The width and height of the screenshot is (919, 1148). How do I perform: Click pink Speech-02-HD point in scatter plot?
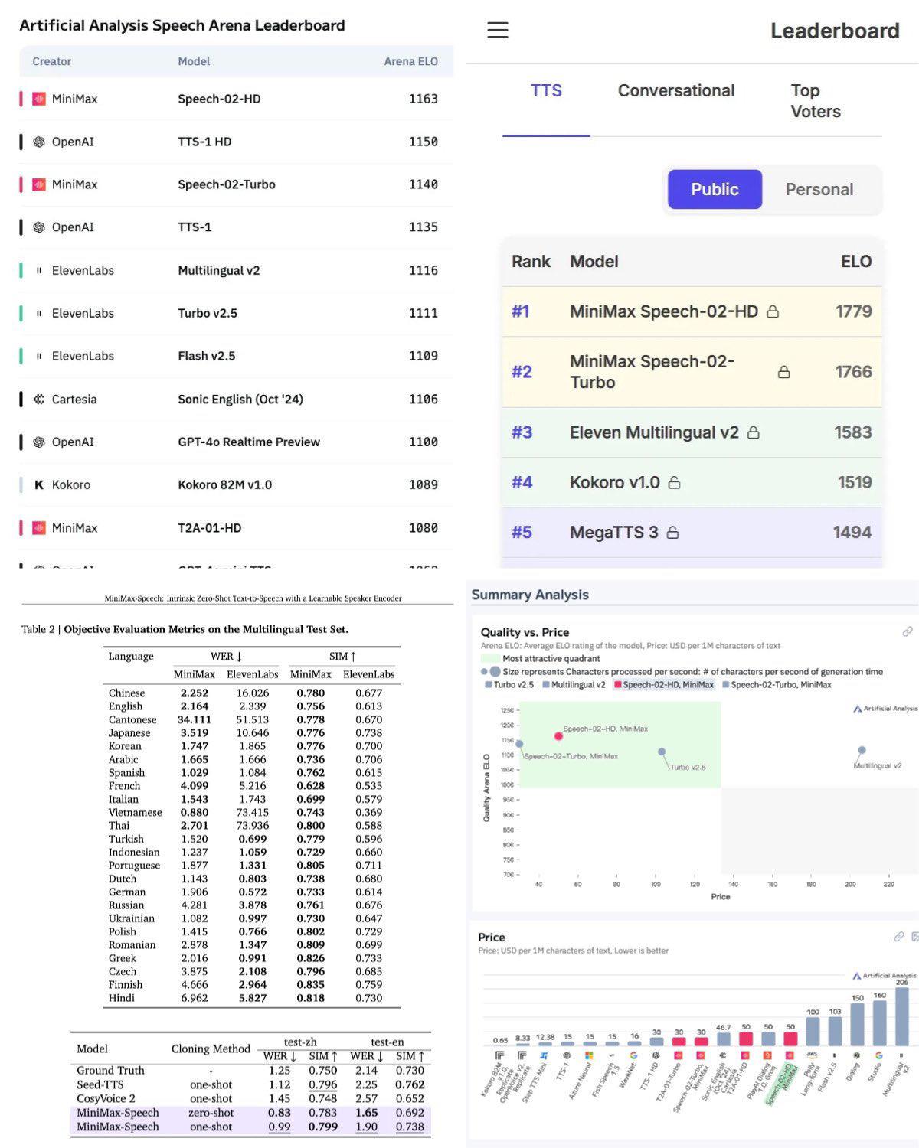click(558, 736)
